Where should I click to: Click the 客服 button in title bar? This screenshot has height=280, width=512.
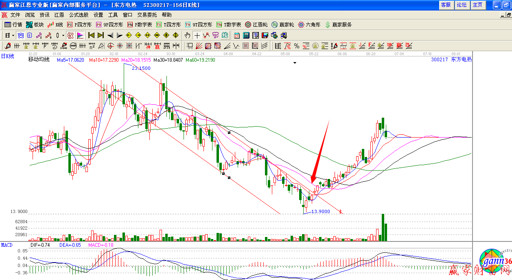(x=446, y=5)
